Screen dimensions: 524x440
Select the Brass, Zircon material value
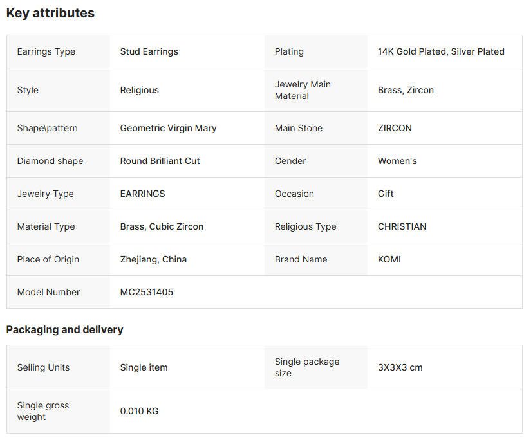[x=406, y=90]
